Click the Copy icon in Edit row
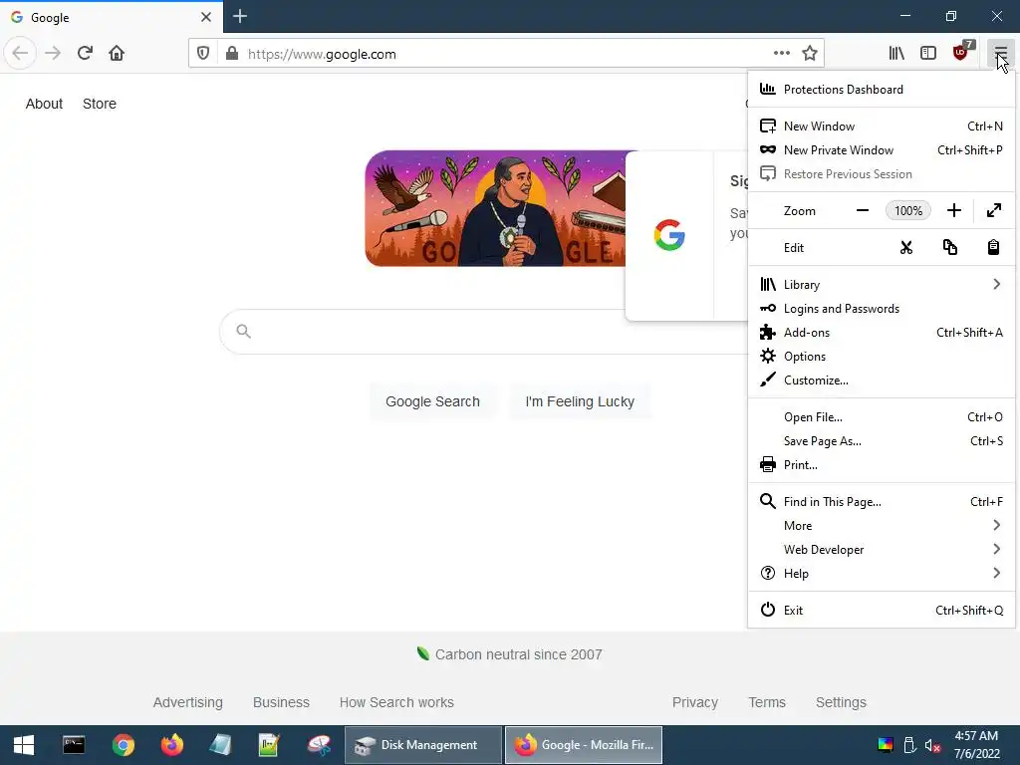The image size is (1020, 765). [949, 248]
